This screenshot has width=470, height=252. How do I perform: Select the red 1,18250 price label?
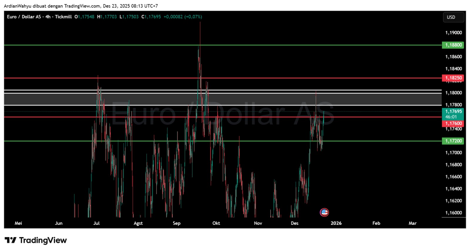tap(453, 78)
